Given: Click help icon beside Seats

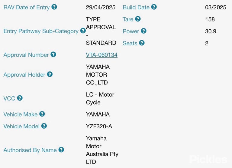Looking at the screenshot, I should (x=142, y=43).
